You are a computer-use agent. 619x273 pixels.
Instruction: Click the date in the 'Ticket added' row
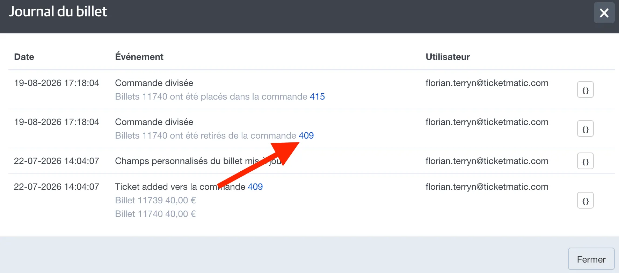click(x=57, y=187)
